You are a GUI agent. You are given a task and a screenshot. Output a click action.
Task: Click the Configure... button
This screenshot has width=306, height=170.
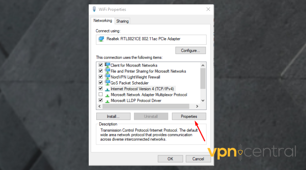(x=190, y=50)
